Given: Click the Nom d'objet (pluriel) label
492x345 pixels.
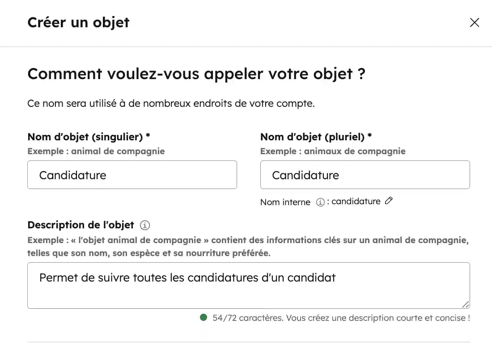Looking at the screenshot, I should (315, 137).
